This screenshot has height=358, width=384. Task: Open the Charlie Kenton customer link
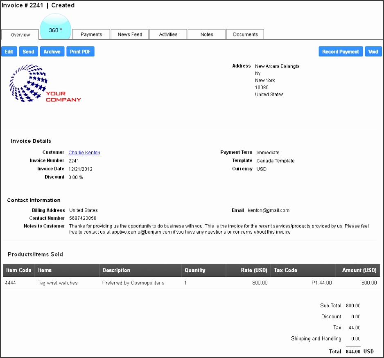pos(84,153)
